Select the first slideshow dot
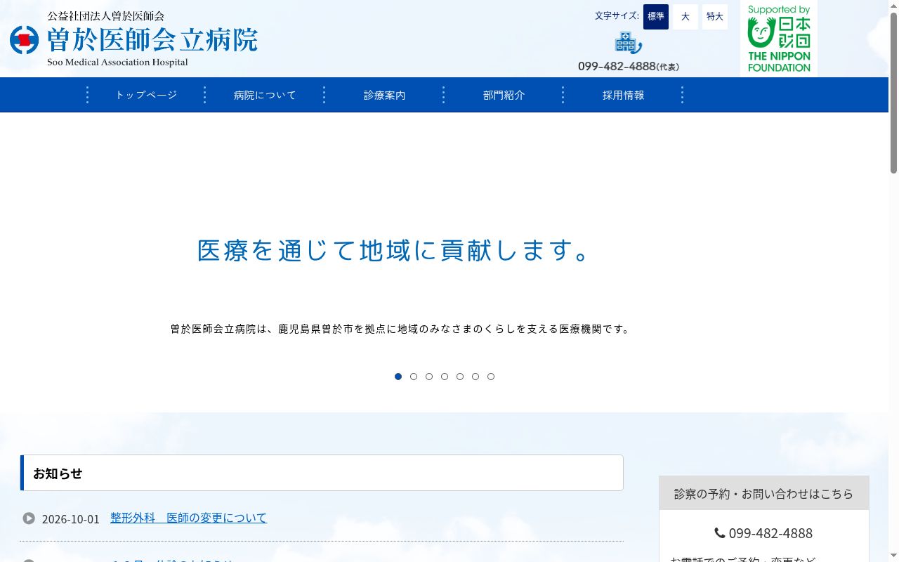 (398, 377)
